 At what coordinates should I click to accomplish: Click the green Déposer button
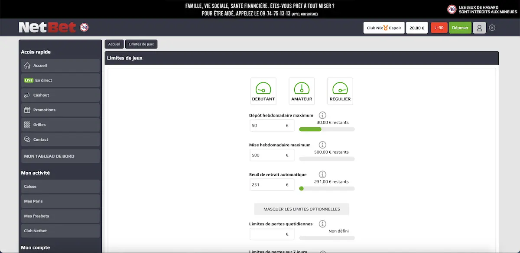[x=460, y=28]
